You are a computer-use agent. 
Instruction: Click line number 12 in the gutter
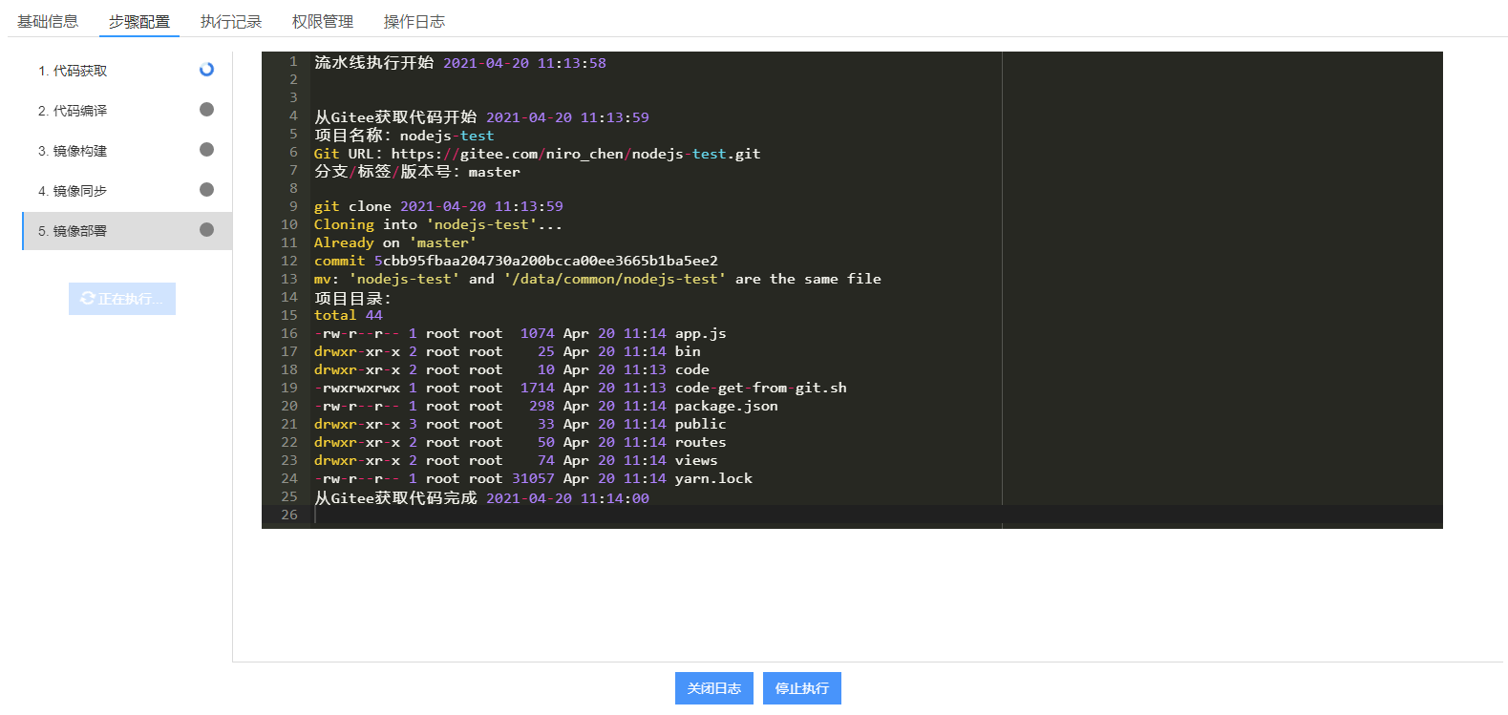point(289,261)
